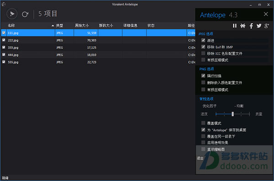
Task: Click the icon right of the pause icon
Action: 243,26
